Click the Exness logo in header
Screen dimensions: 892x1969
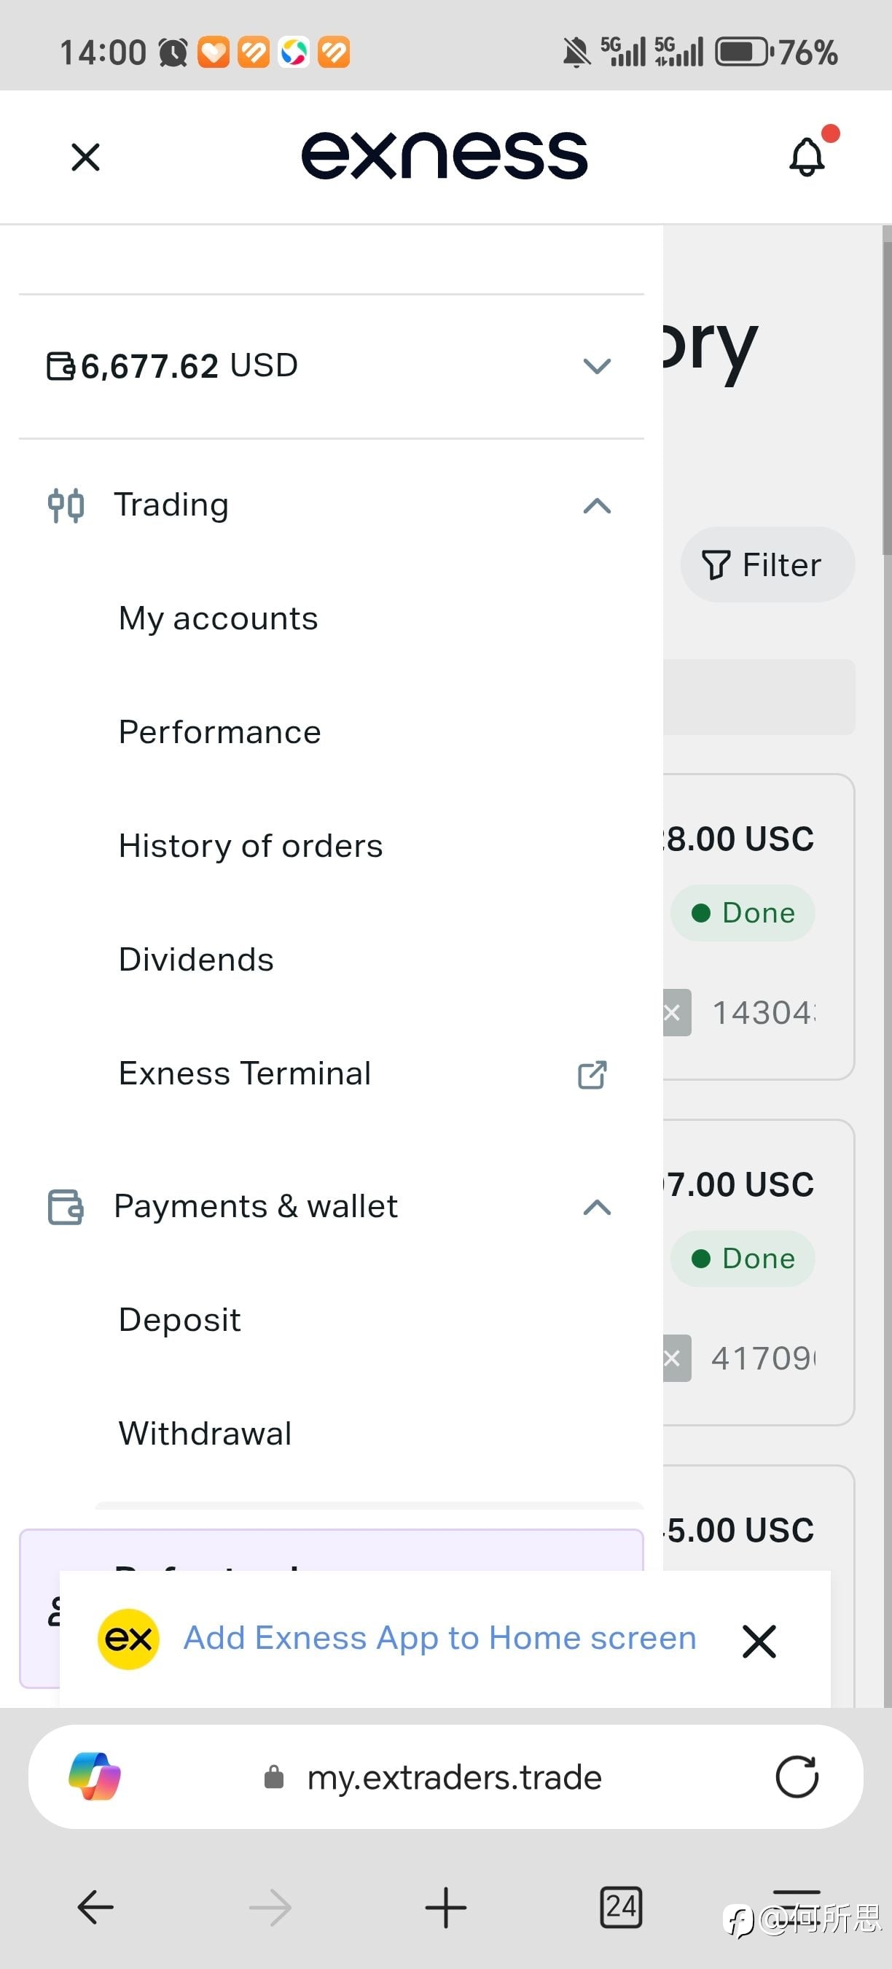(445, 155)
